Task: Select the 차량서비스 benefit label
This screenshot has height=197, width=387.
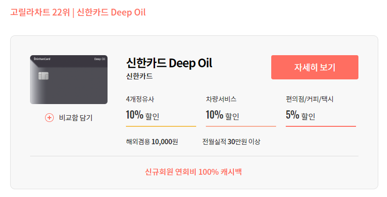Action: coord(221,99)
